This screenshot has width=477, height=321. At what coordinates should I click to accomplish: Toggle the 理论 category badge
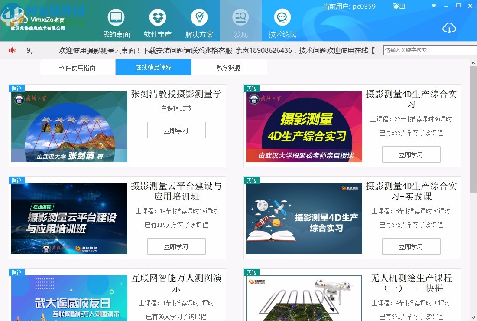(x=16, y=88)
